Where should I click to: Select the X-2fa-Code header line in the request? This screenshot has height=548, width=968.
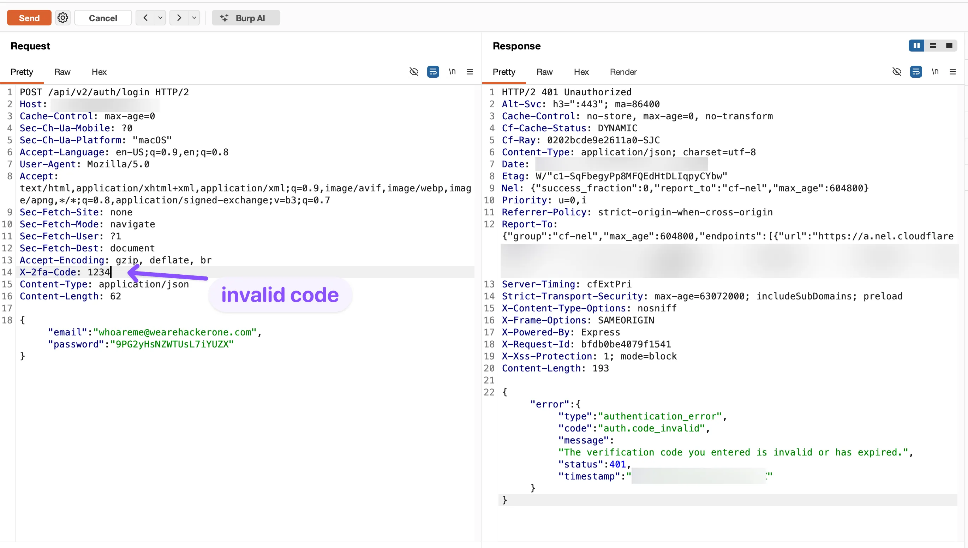pos(64,272)
